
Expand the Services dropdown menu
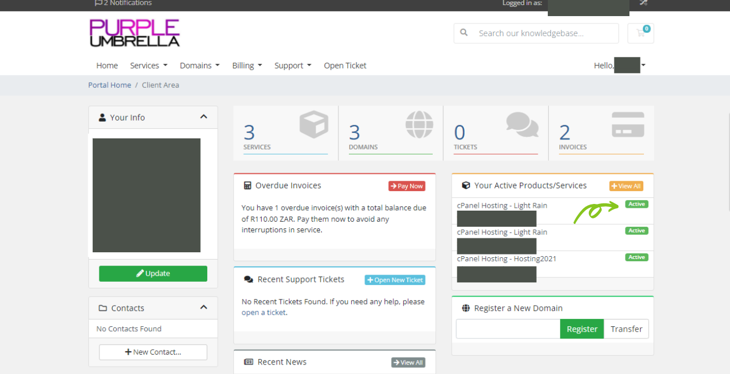(148, 66)
